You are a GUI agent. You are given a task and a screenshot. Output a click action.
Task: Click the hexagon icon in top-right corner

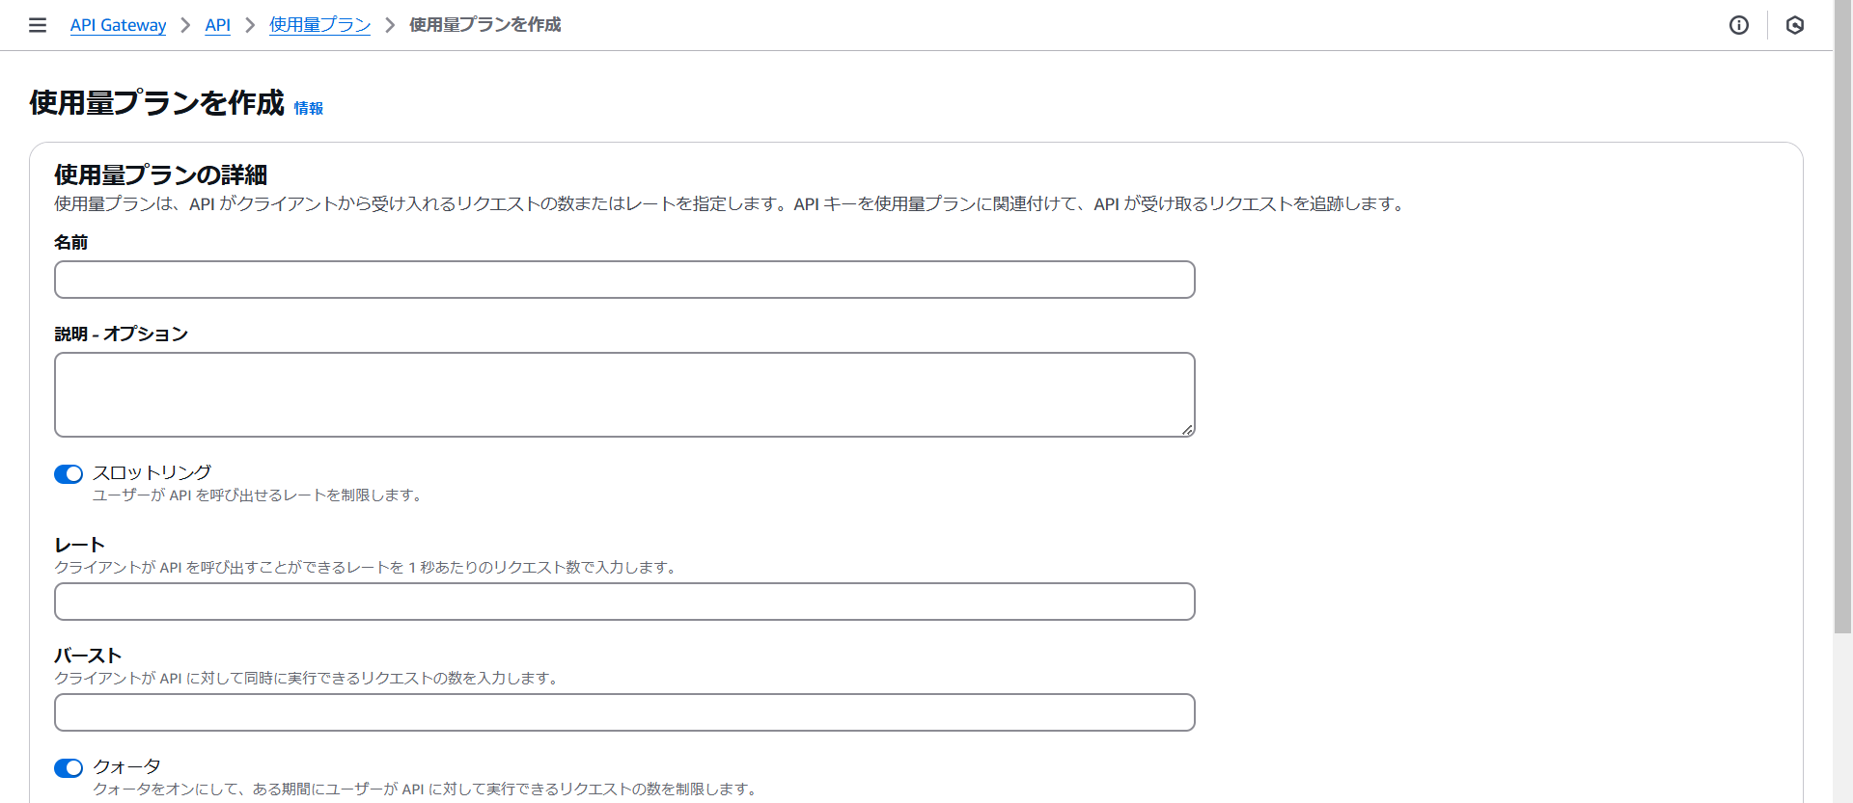point(1795,25)
